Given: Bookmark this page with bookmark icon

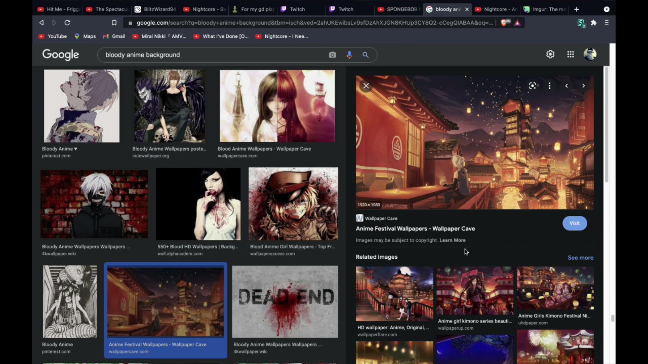Looking at the screenshot, I should (x=114, y=23).
